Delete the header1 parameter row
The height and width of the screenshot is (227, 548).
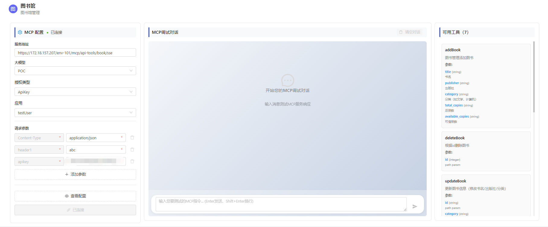[x=132, y=150]
